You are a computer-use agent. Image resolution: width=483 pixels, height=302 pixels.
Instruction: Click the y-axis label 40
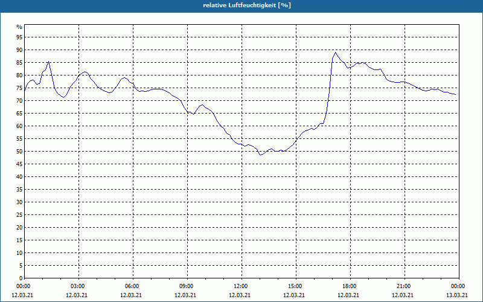click(19, 176)
